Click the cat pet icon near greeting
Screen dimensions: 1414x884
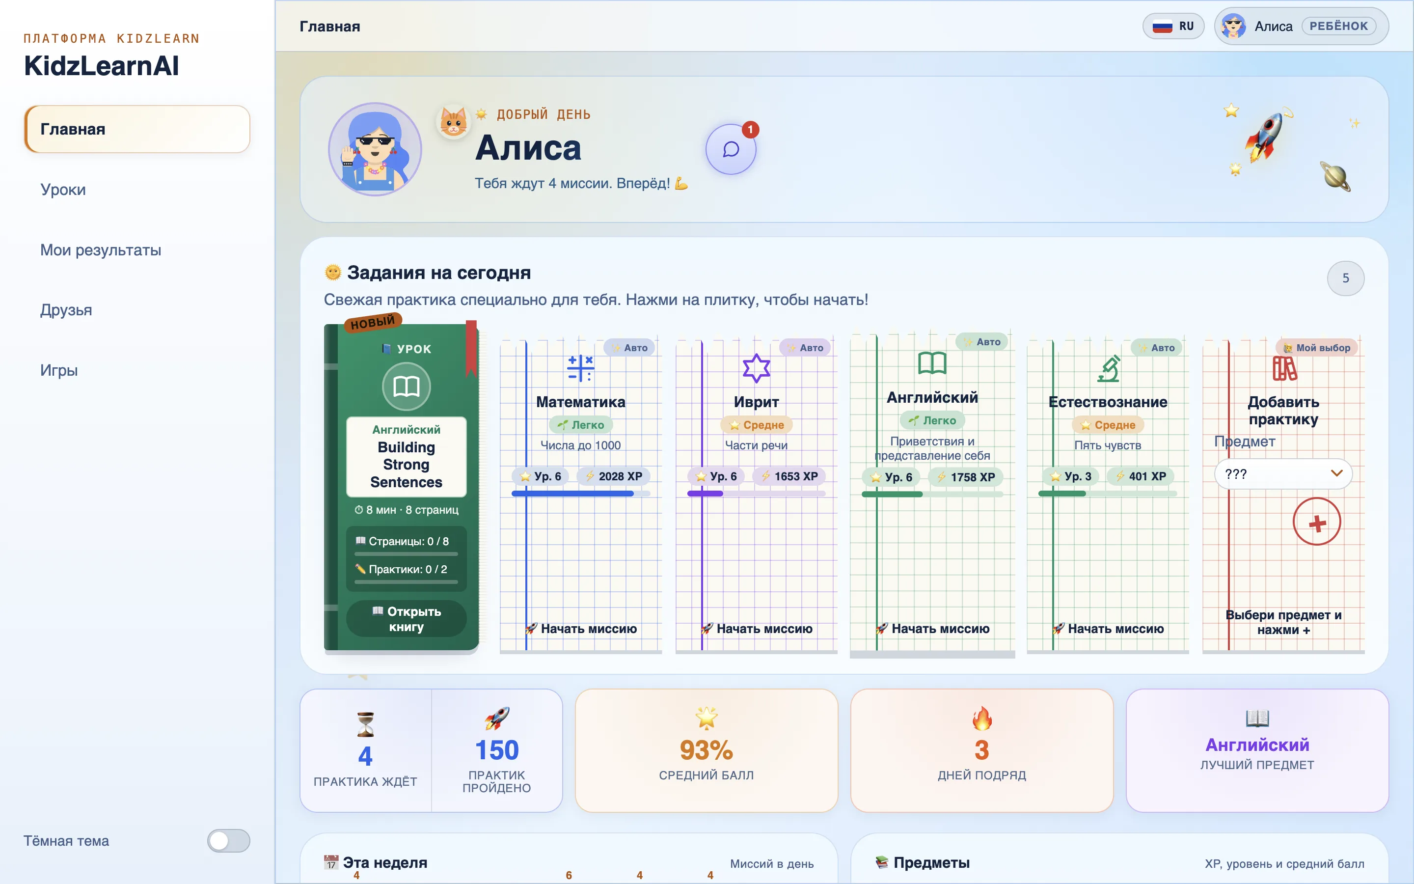tap(454, 122)
